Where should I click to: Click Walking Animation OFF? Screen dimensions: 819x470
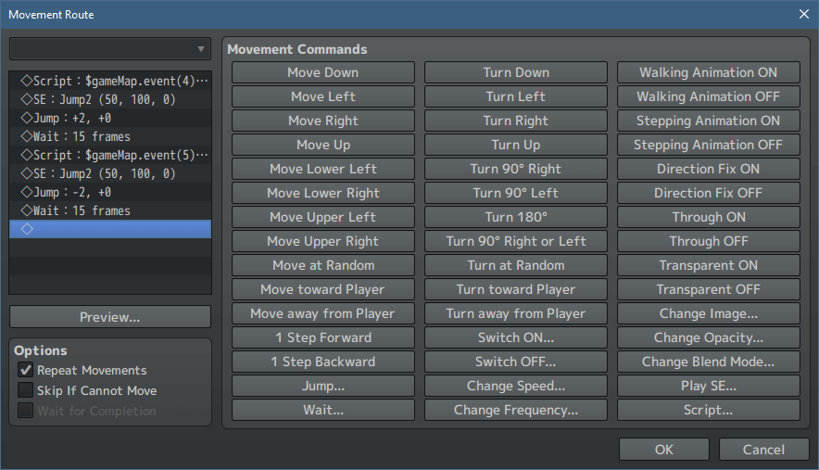pyautogui.click(x=709, y=96)
